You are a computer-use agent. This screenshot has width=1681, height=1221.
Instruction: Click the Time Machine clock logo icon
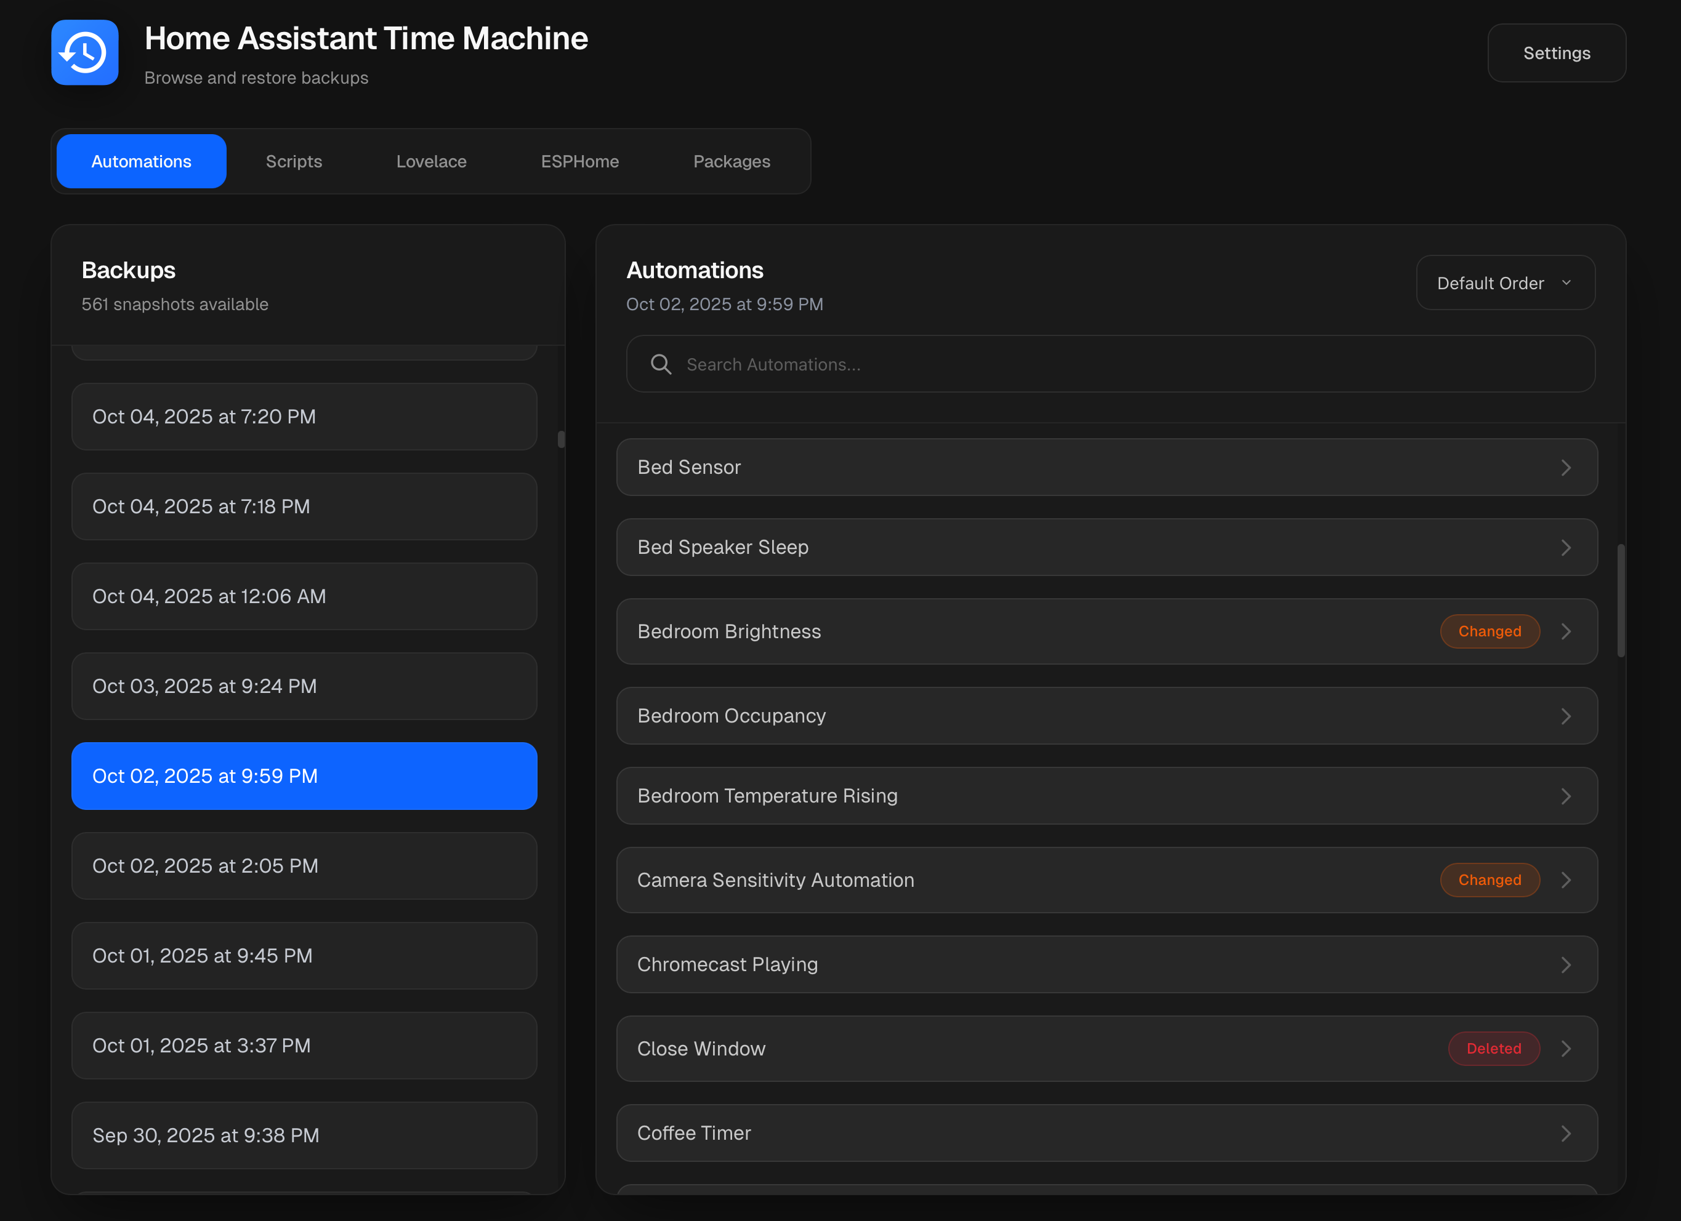coord(84,52)
